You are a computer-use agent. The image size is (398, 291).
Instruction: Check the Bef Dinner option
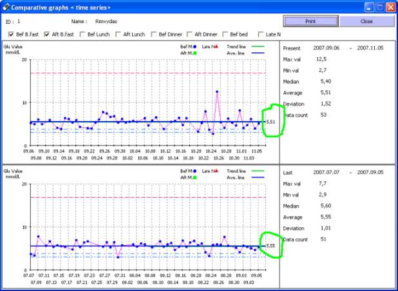point(153,34)
